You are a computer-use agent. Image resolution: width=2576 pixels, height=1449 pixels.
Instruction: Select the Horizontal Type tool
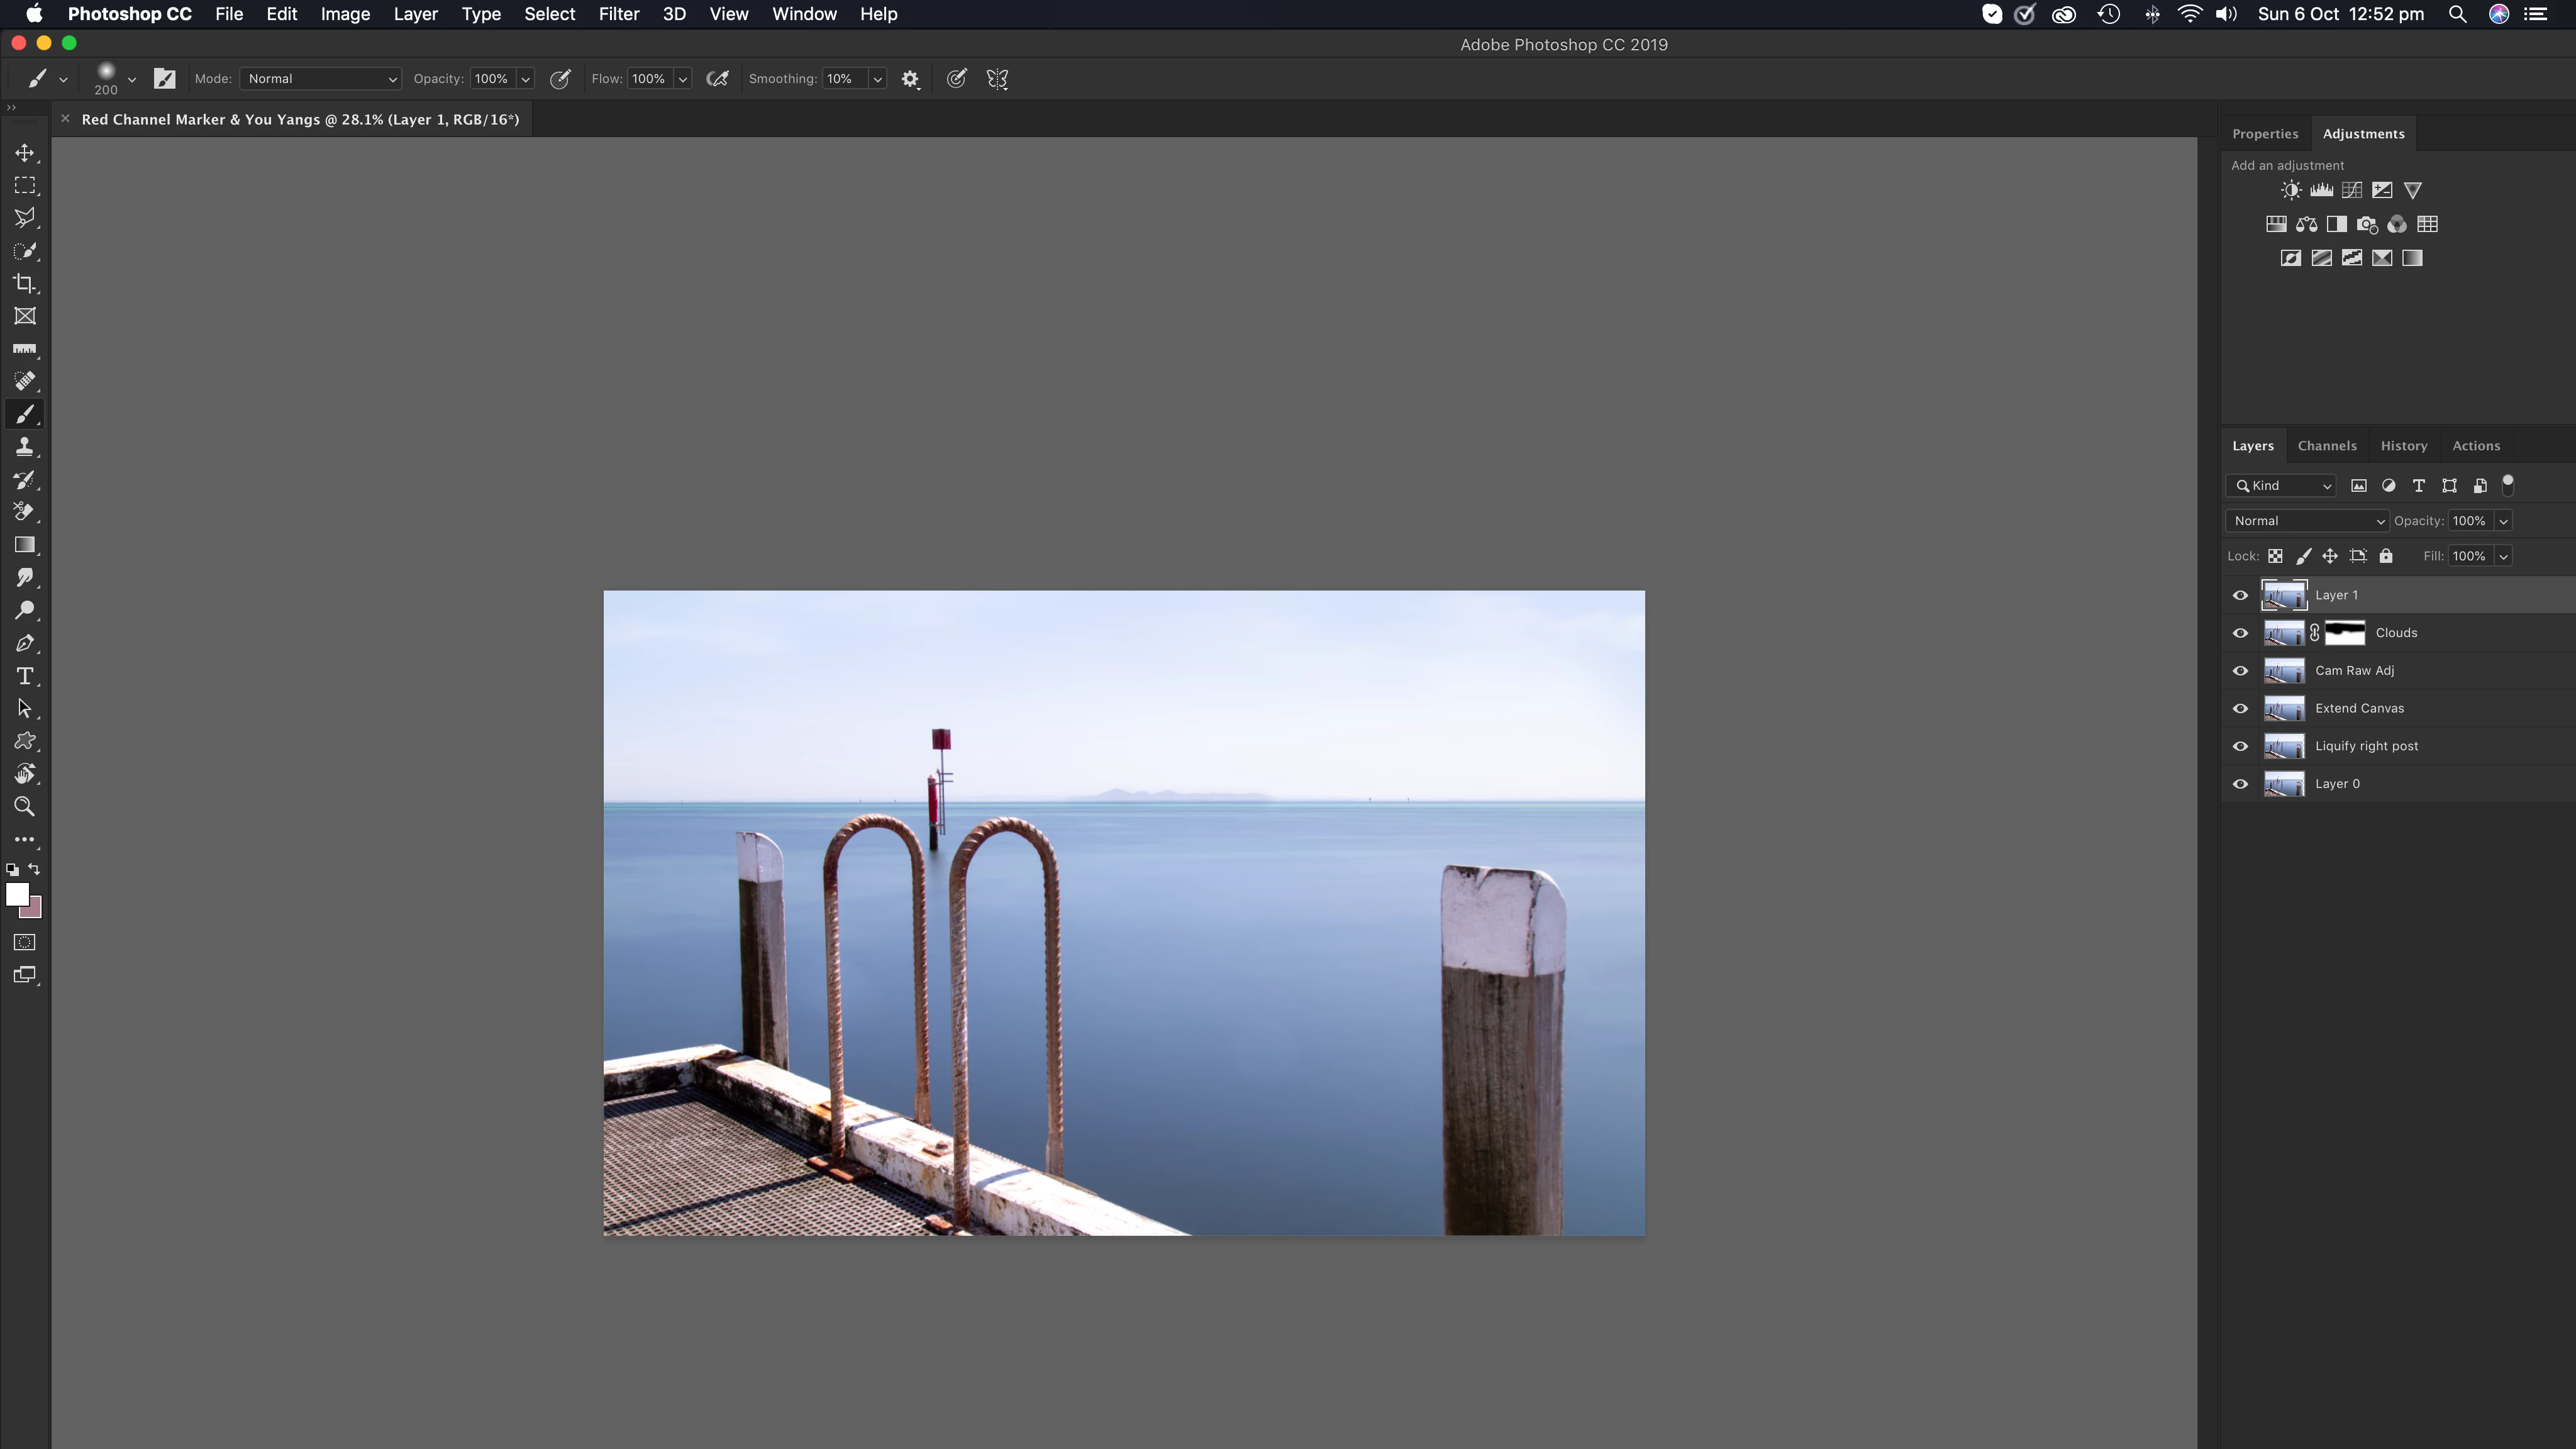point(24,676)
